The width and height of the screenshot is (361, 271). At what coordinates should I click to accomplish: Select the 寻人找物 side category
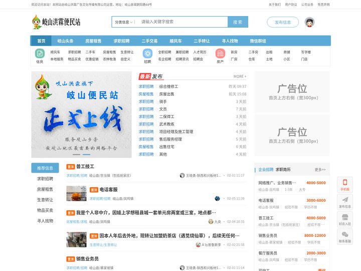coord(45,221)
